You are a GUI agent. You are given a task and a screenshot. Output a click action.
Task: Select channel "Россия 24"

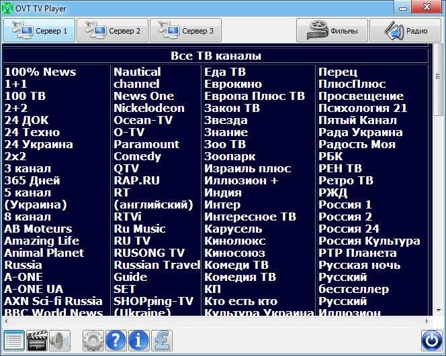349,229
